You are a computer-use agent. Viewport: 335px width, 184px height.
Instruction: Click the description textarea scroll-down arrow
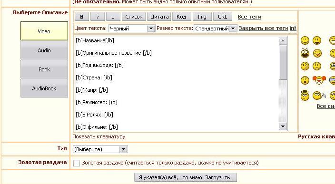pyautogui.click(x=283, y=126)
